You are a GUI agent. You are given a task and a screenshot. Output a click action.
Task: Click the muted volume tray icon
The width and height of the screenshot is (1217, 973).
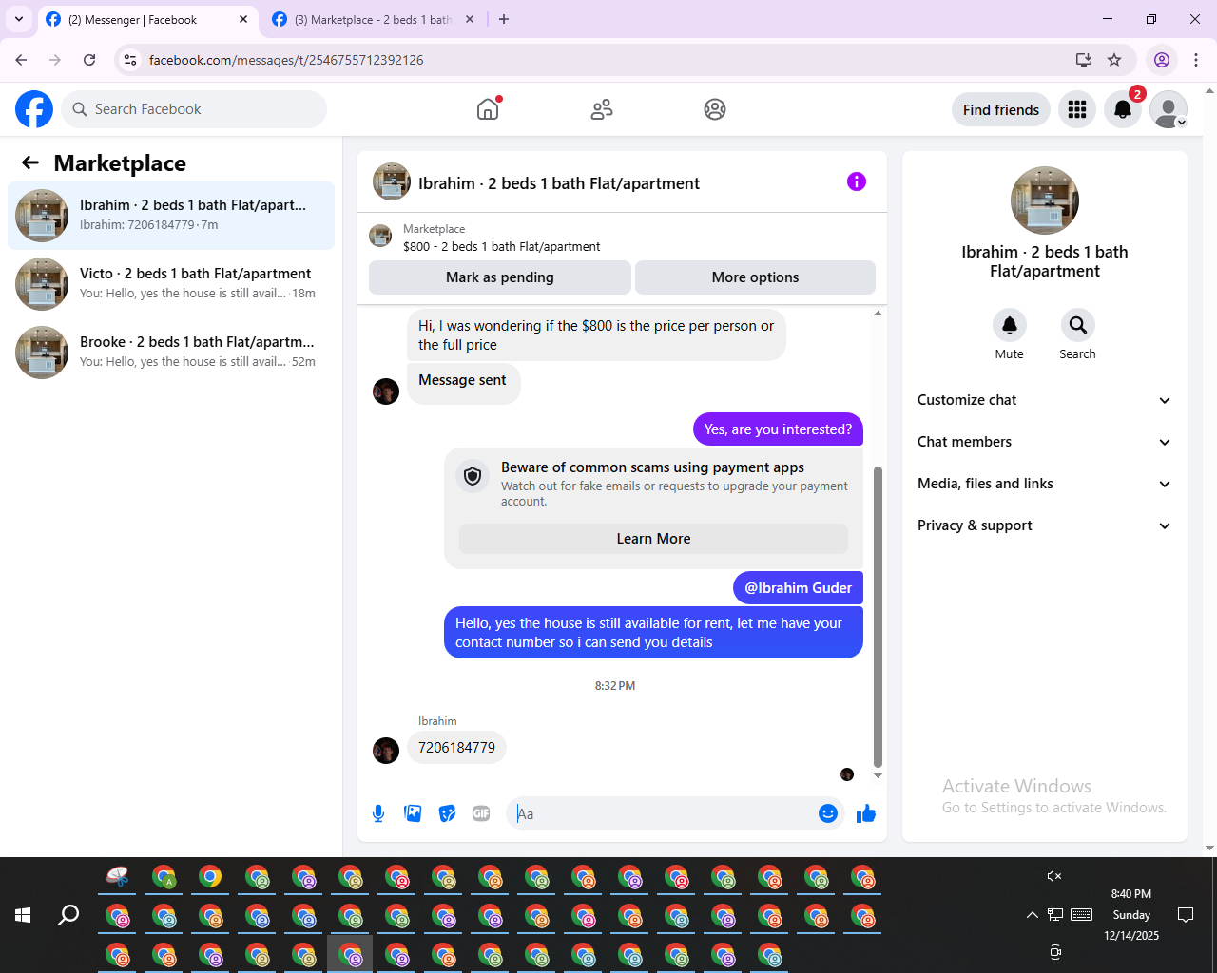click(x=1054, y=876)
